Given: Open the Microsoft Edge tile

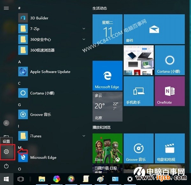Looking at the screenshot, I should point(107,76).
